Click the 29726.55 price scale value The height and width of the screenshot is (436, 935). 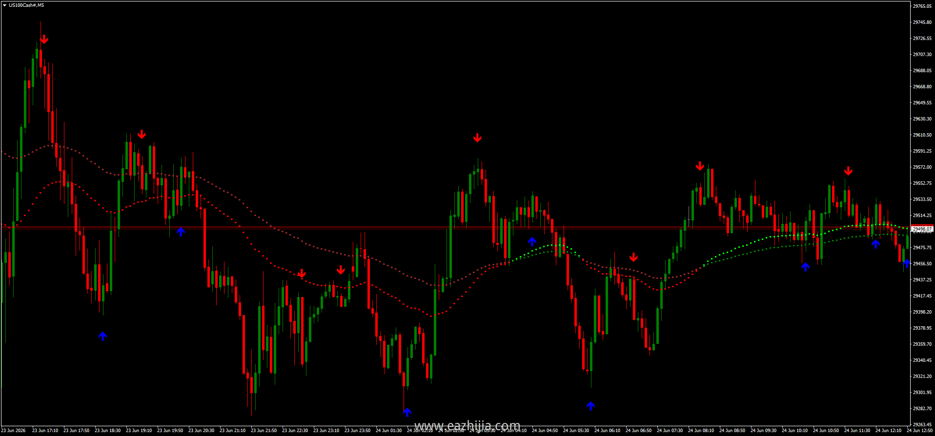[922, 38]
